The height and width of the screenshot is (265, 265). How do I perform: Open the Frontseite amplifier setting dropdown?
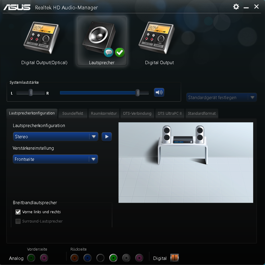click(x=55, y=159)
